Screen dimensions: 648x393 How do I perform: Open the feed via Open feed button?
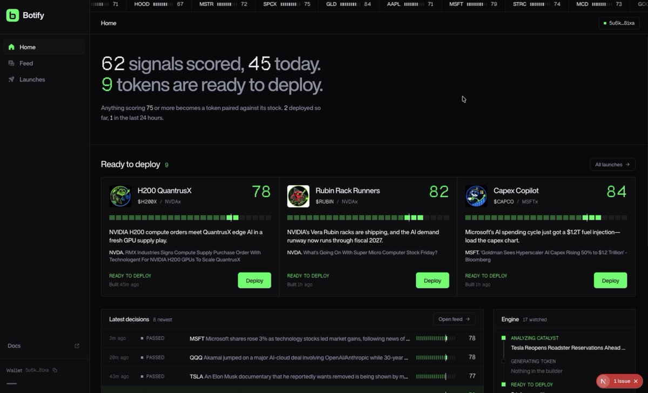pyautogui.click(x=454, y=319)
